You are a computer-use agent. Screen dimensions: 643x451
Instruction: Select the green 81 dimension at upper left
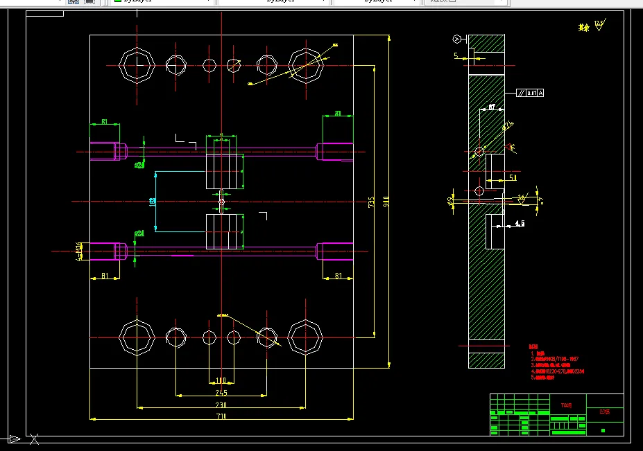pos(105,122)
